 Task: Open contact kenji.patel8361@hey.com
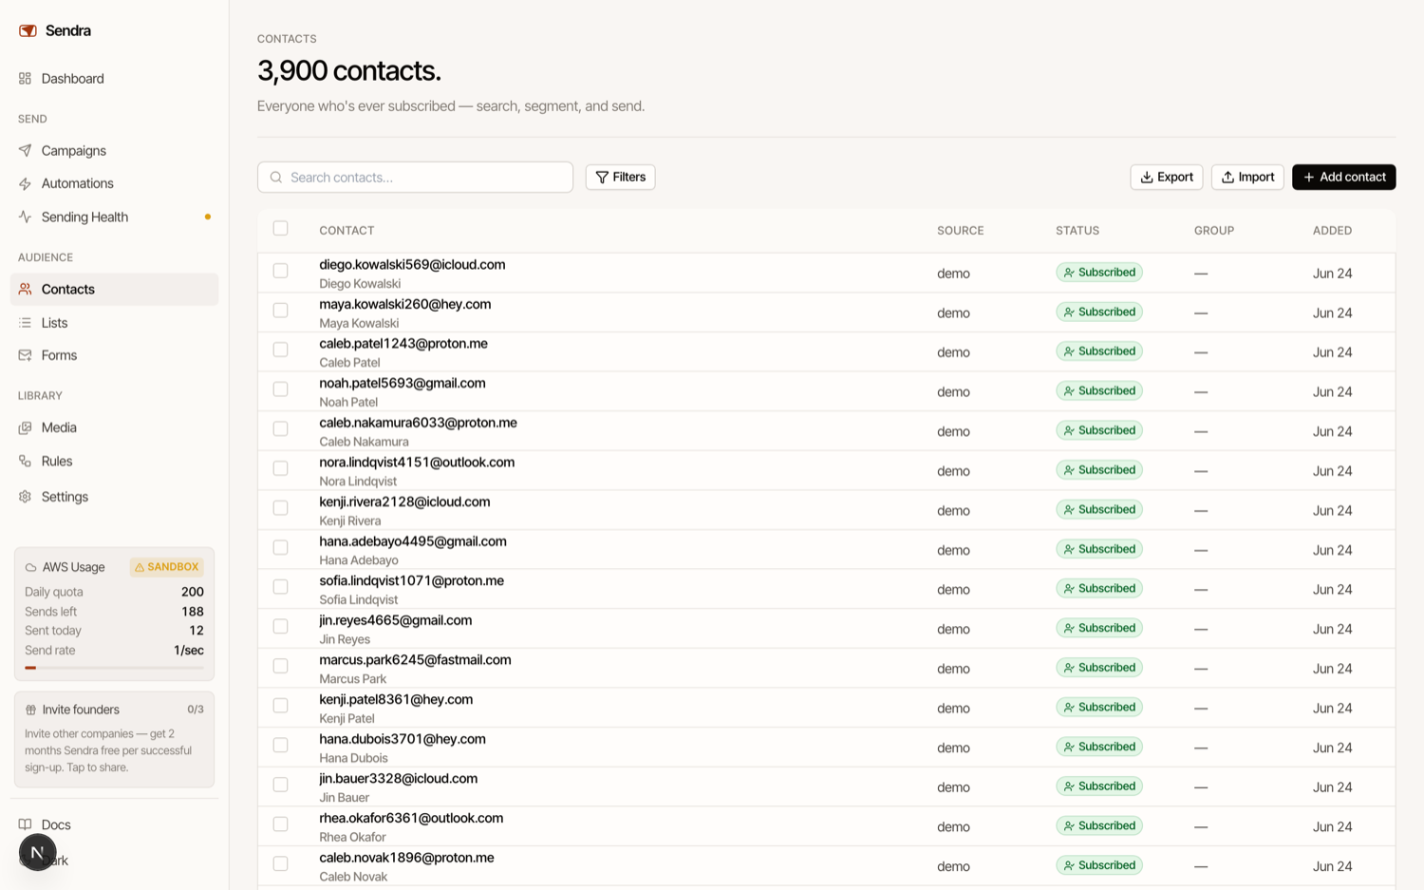396,699
